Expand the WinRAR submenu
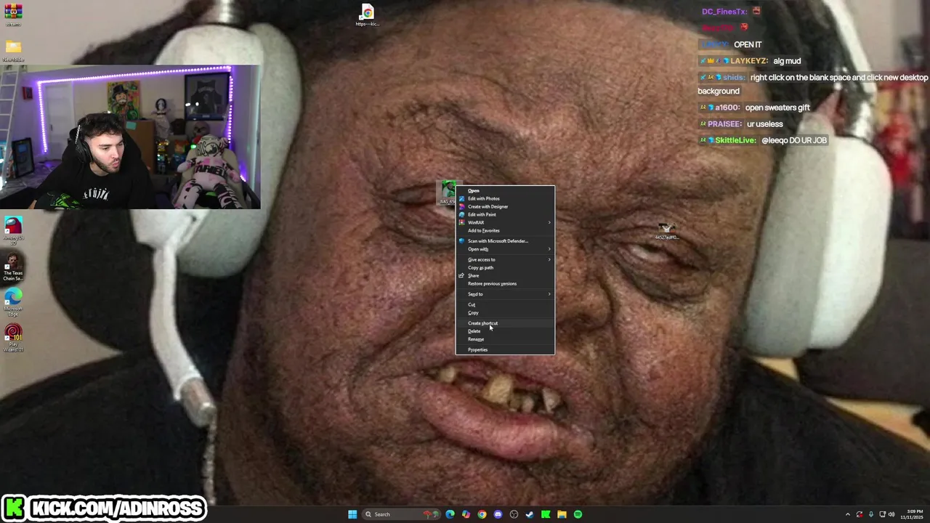The height and width of the screenshot is (523, 930). [505, 223]
